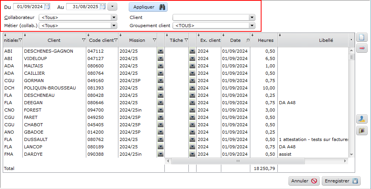Image resolution: width=371 pixels, height=189 pixels.
Task: Open the date range preset dropdown arrow
Action: click(113, 7)
